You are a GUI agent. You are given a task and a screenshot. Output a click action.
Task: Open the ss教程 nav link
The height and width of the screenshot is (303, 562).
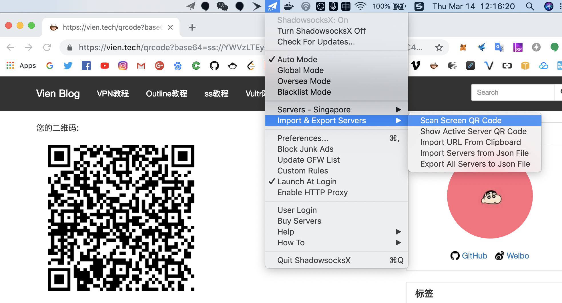pyautogui.click(x=216, y=94)
